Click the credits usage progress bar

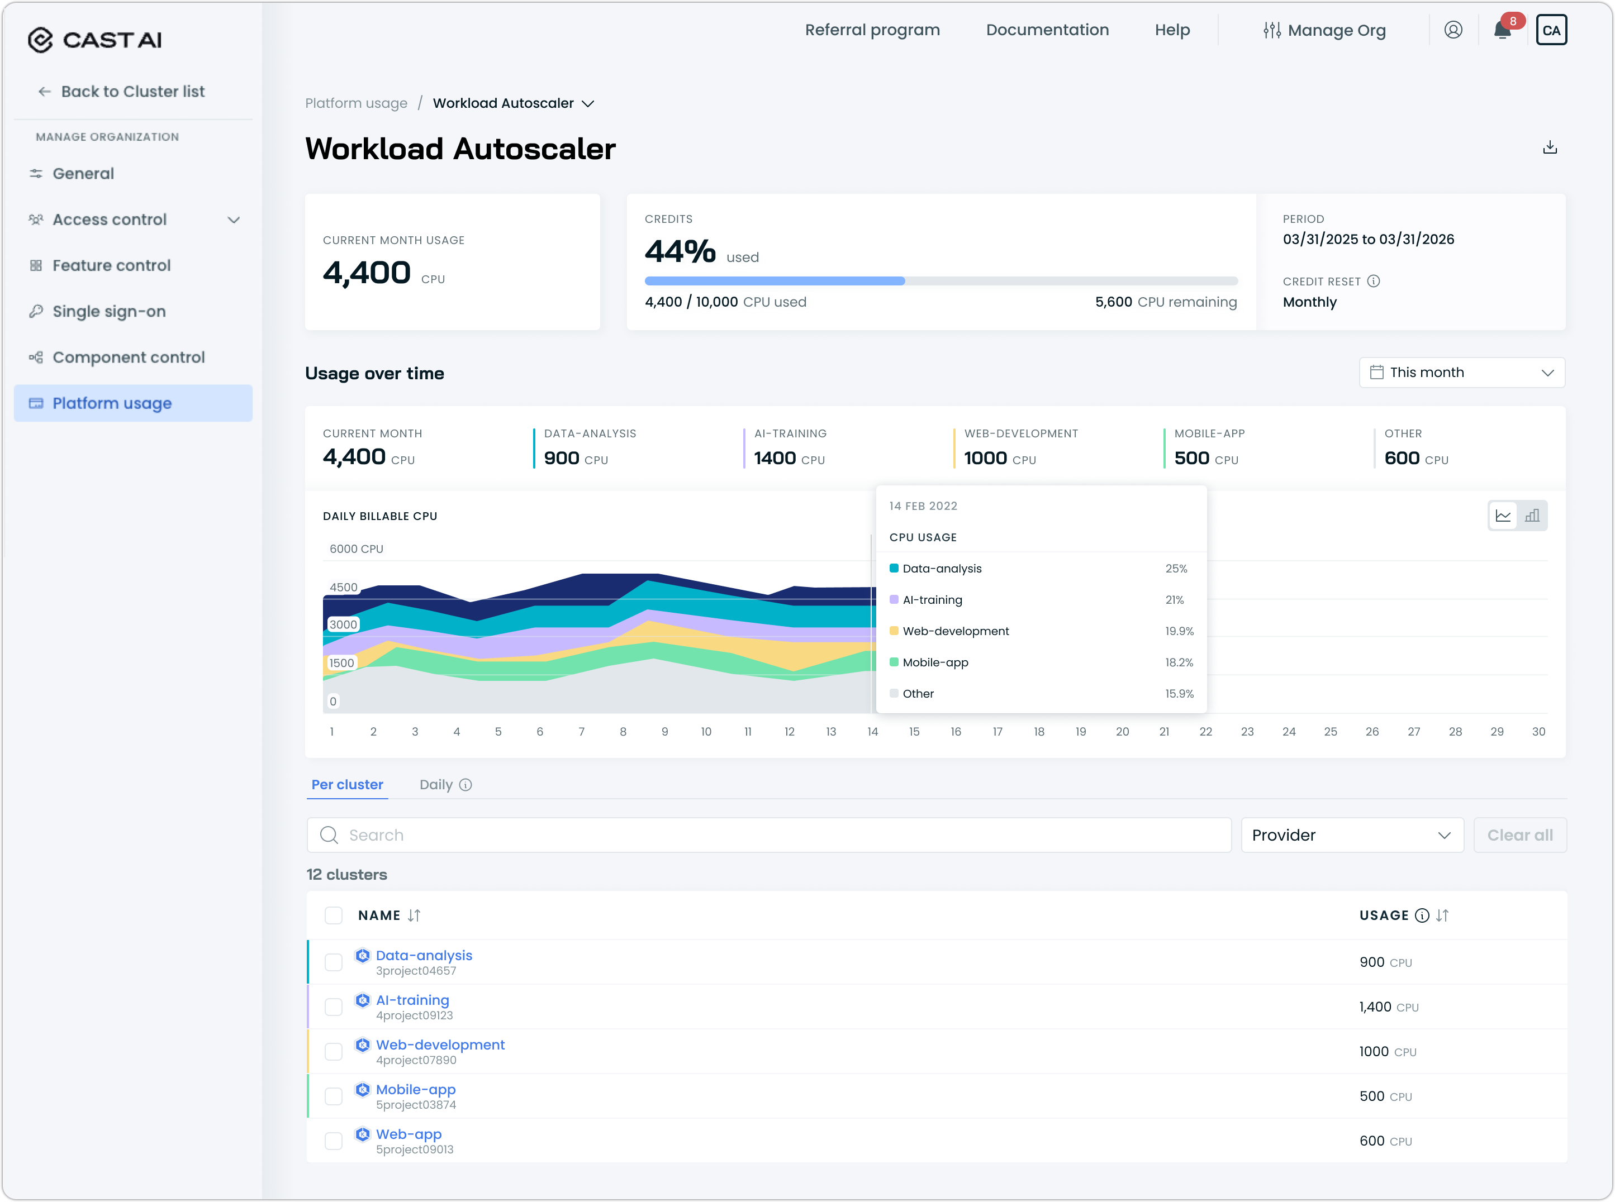940,281
